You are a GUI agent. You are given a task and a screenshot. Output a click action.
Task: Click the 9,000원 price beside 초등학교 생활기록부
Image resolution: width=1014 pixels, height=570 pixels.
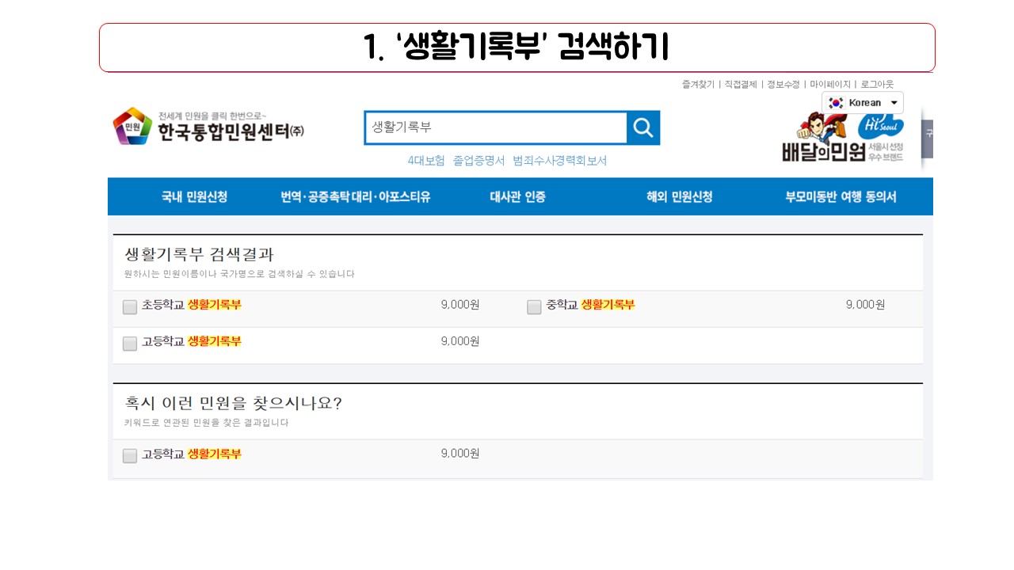point(460,305)
